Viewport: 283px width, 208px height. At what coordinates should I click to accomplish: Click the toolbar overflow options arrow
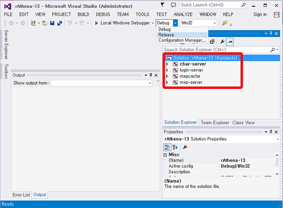(x=231, y=25)
